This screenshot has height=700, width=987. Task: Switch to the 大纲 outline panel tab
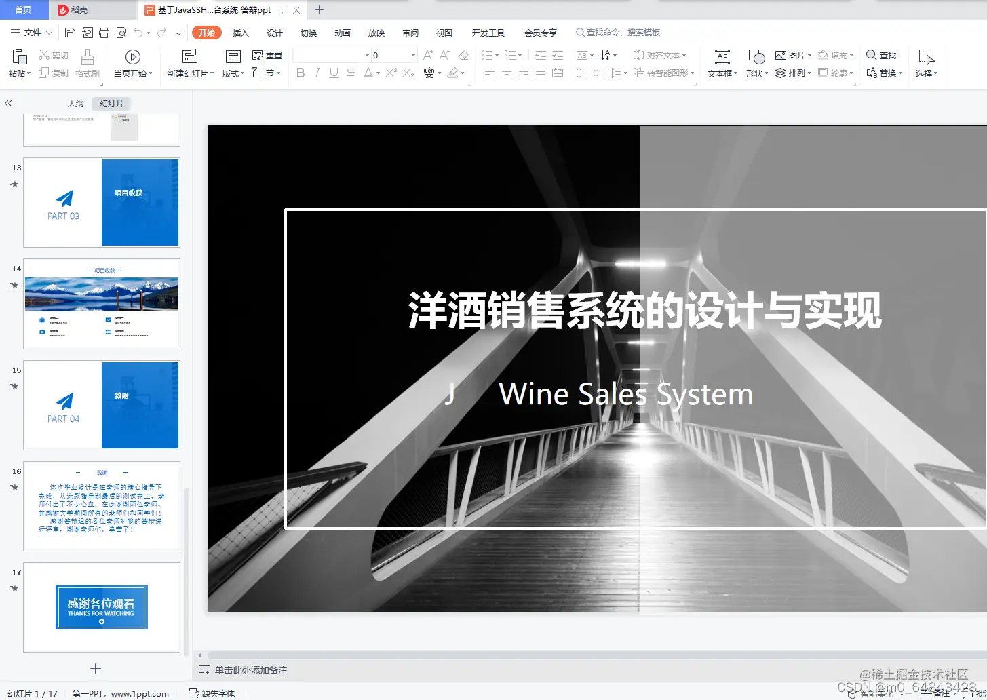pyautogui.click(x=75, y=103)
